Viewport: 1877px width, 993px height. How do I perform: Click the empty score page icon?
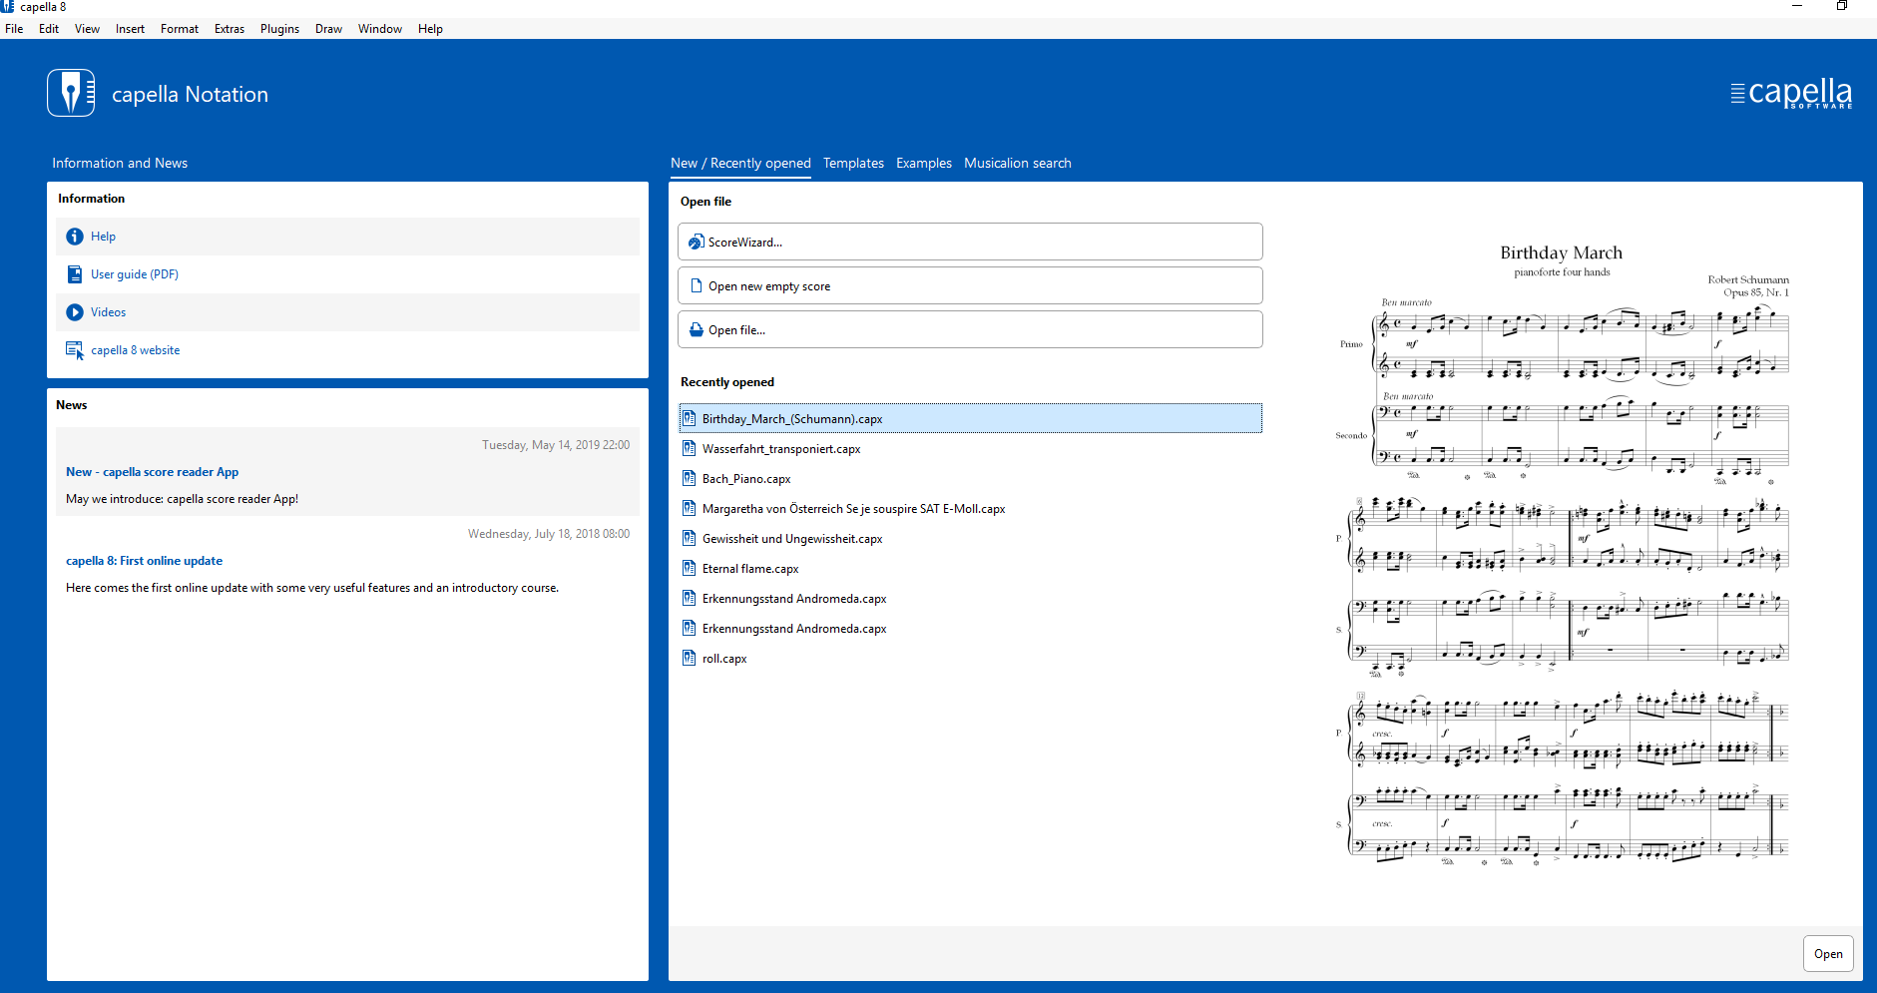697,286
